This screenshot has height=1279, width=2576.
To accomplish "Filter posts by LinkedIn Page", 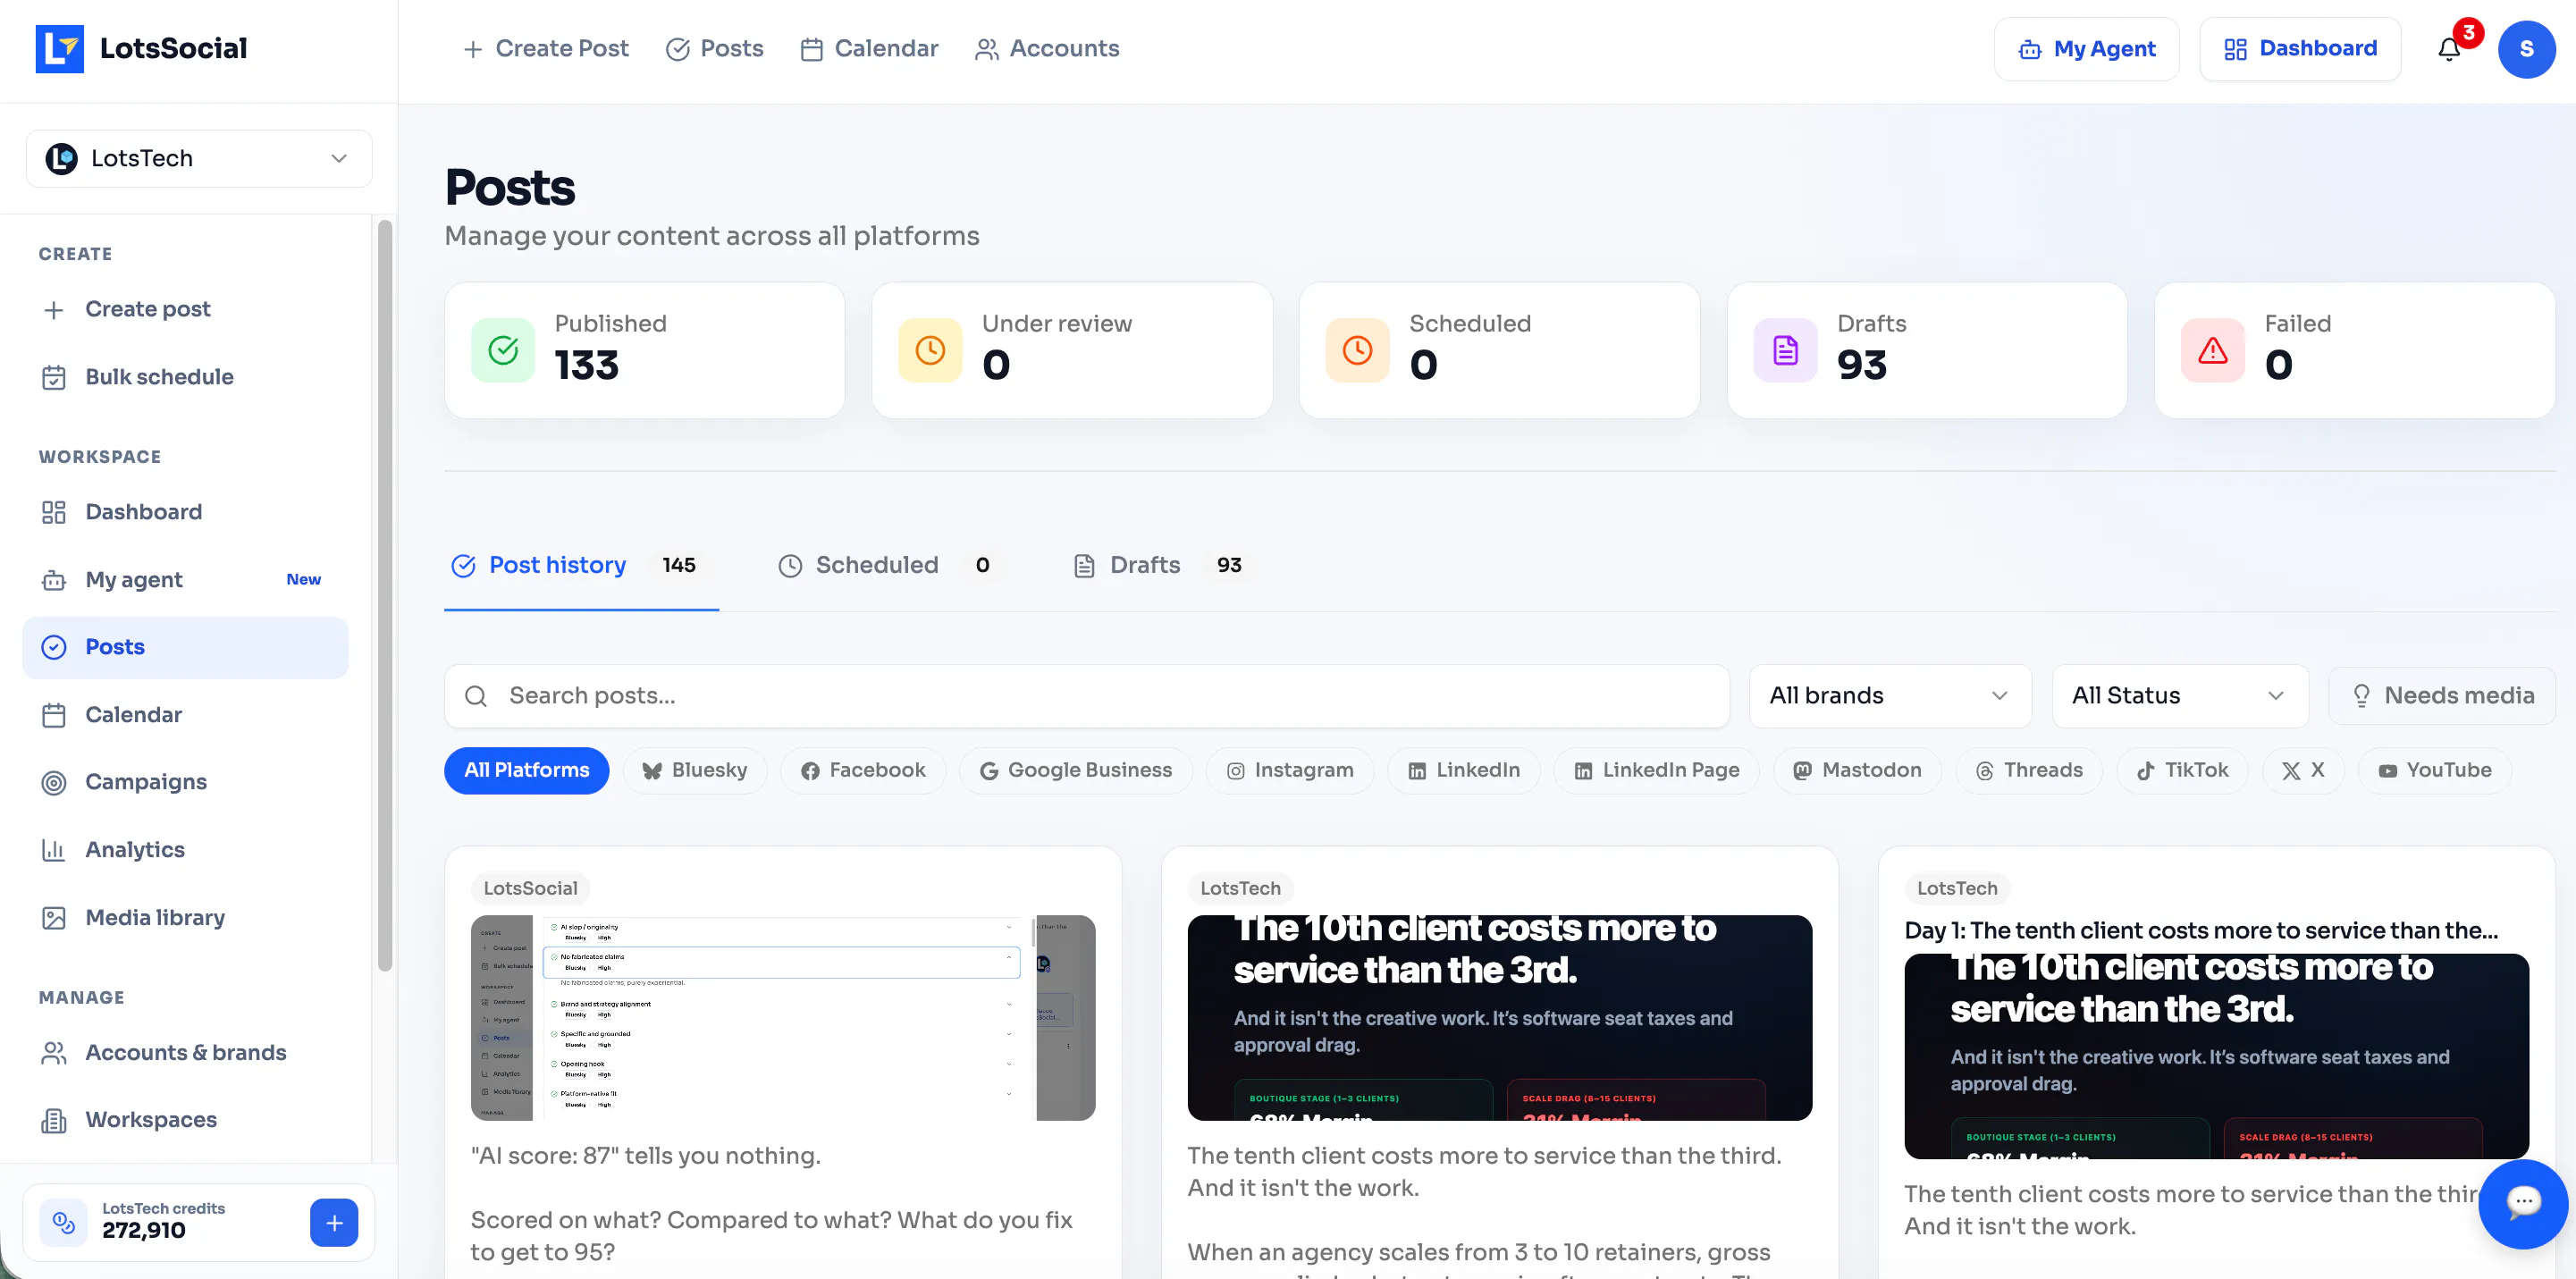I will pos(1657,770).
